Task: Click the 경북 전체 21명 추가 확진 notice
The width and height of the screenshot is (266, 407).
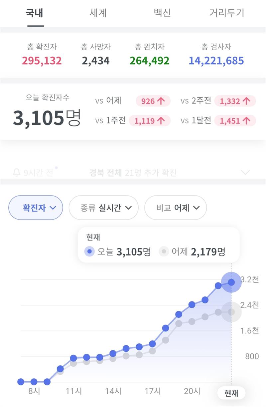Action: (133, 173)
